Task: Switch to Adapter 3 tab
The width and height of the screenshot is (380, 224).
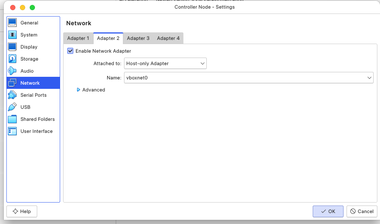Action: click(138, 38)
